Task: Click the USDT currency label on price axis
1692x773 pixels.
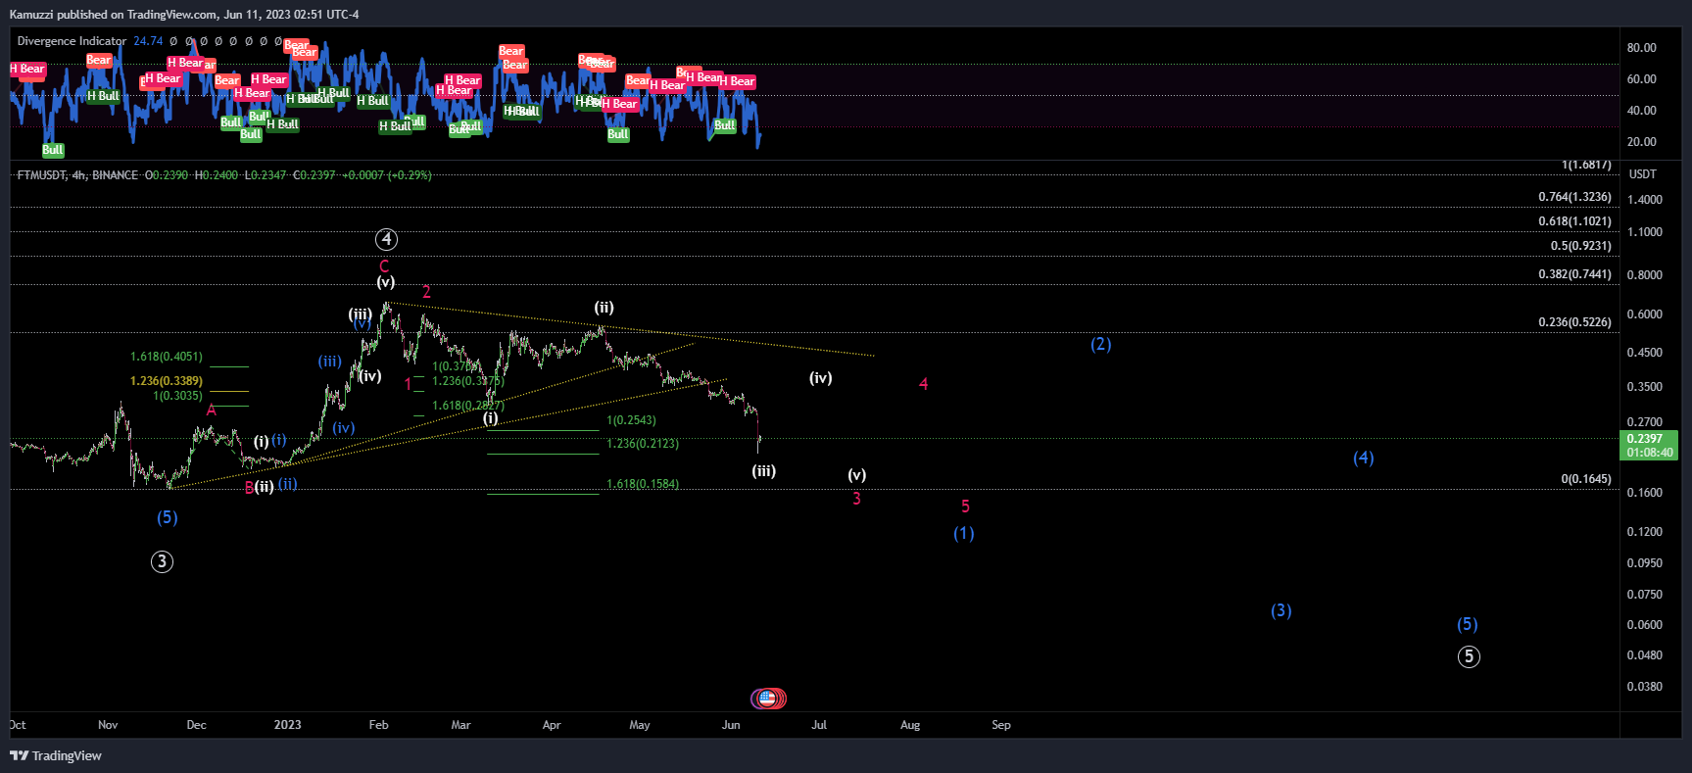Action: click(x=1643, y=174)
